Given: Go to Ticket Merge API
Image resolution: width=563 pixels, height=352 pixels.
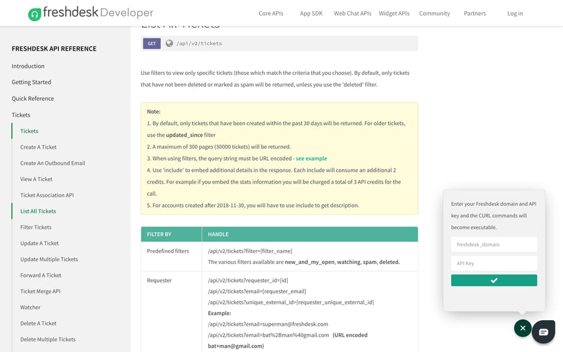Looking at the screenshot, I should click(40, 291).
